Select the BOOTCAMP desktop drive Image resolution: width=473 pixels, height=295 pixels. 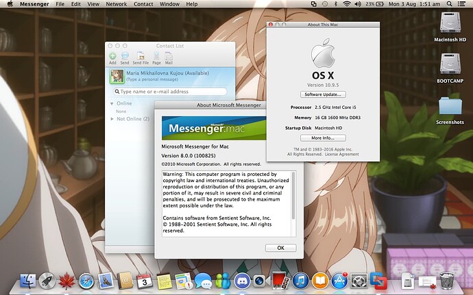[450, 68]
